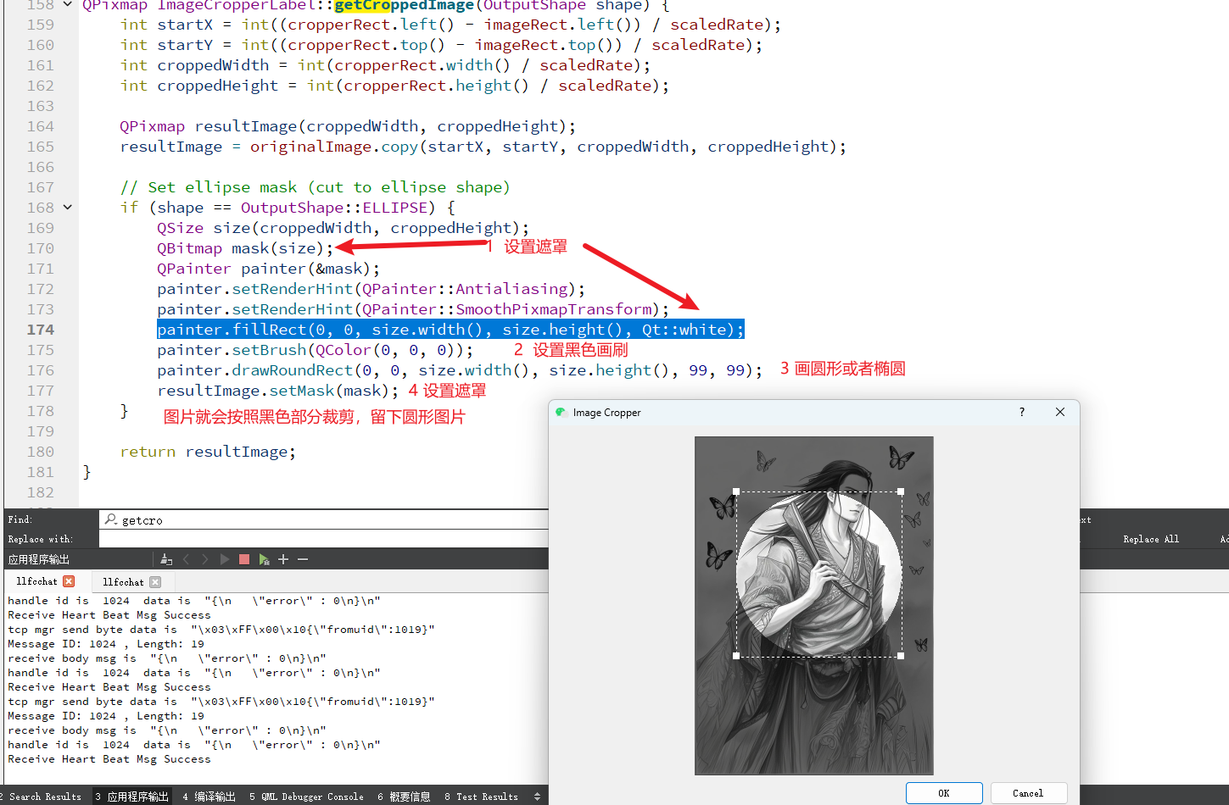Click the Image Cropper help question mark
This screenshot has height=805, width=1229.
tap(1021, 412)
